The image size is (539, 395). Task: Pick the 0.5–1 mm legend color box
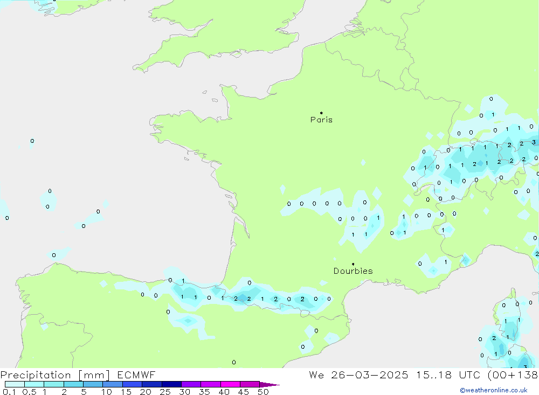34,384
